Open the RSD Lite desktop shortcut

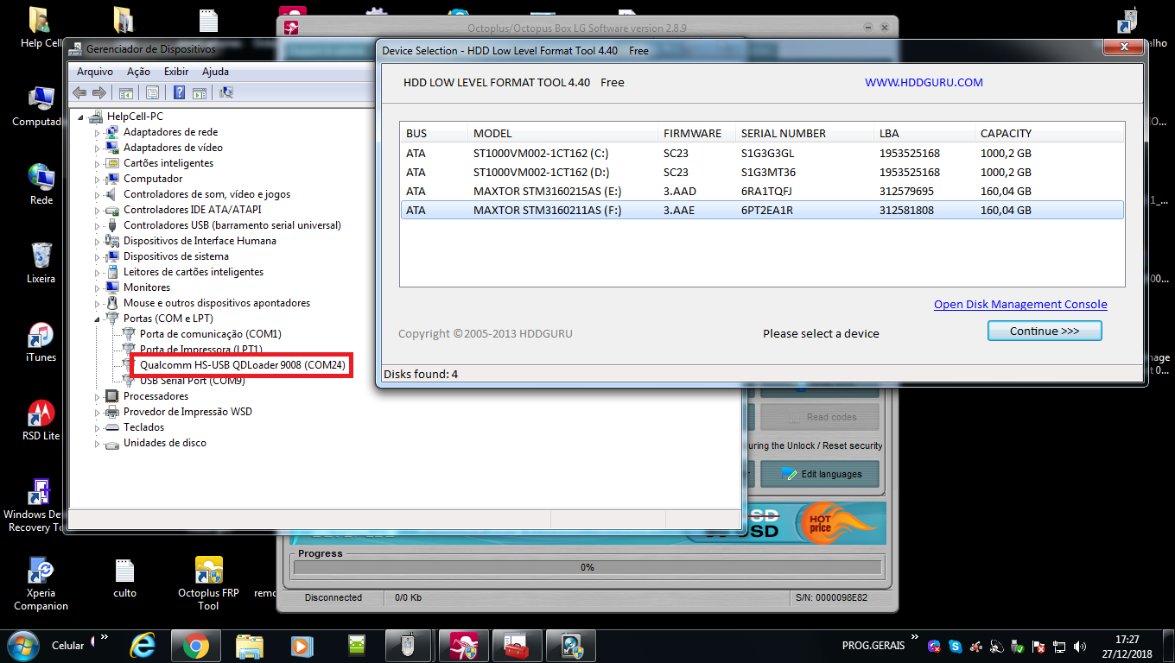41,420
